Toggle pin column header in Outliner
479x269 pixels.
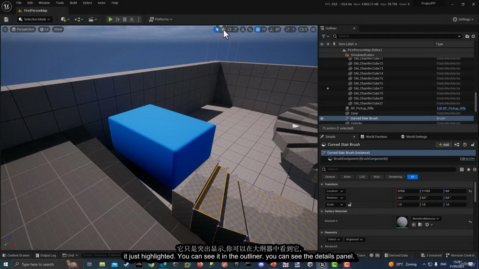334,44
